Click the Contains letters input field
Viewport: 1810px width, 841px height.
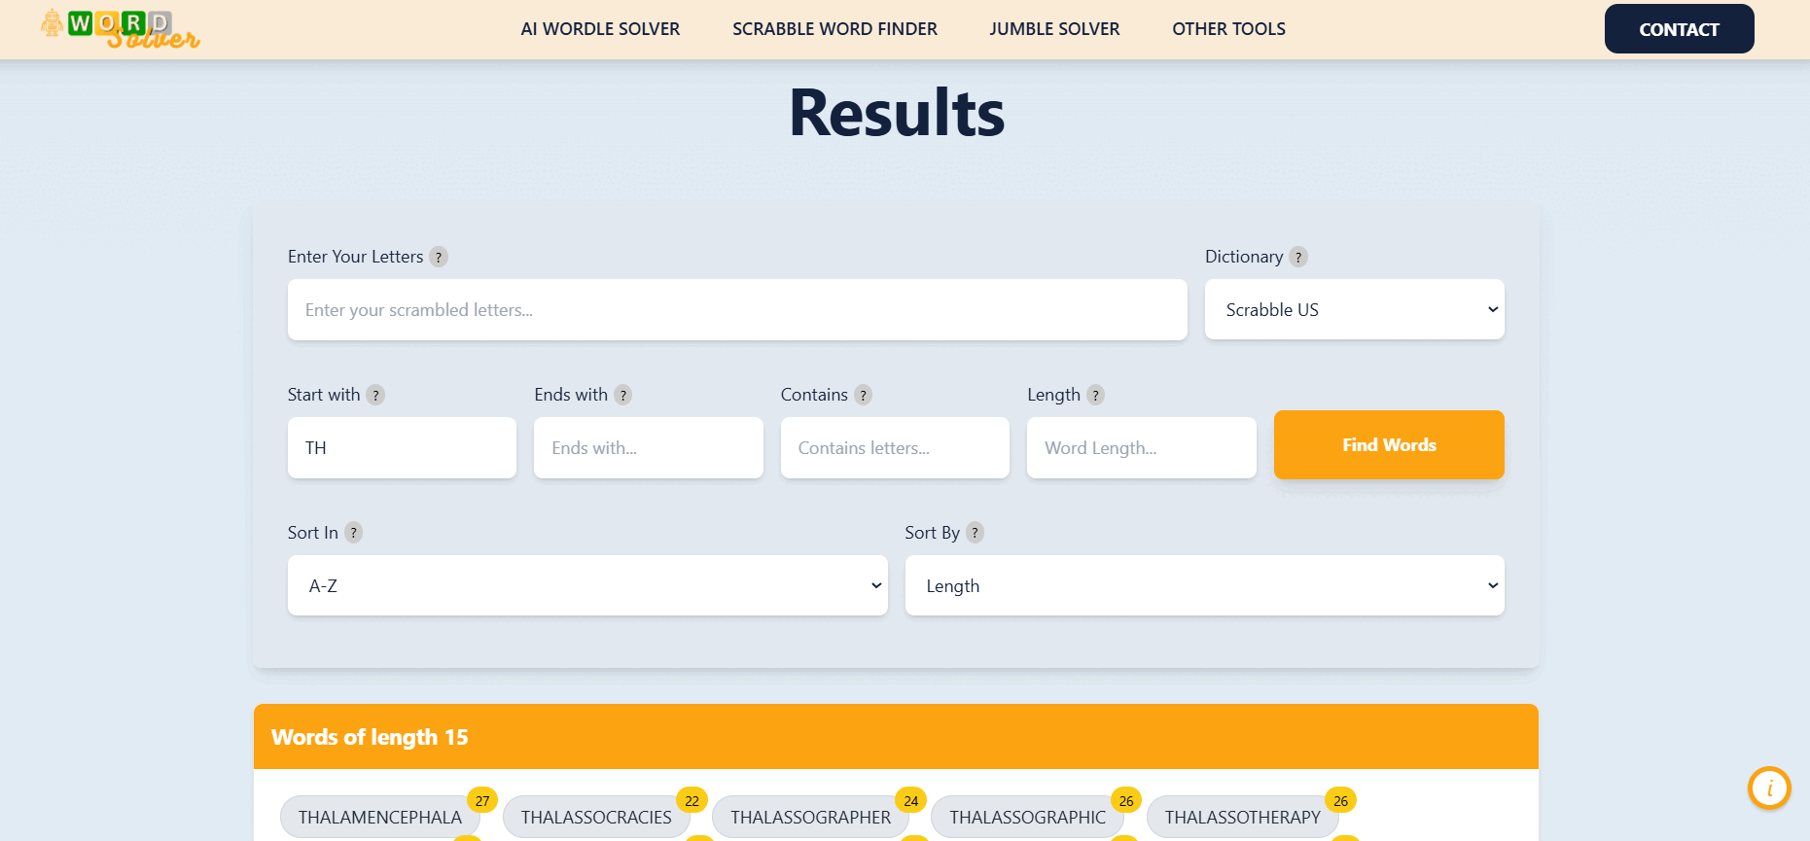tap(895, 448)
